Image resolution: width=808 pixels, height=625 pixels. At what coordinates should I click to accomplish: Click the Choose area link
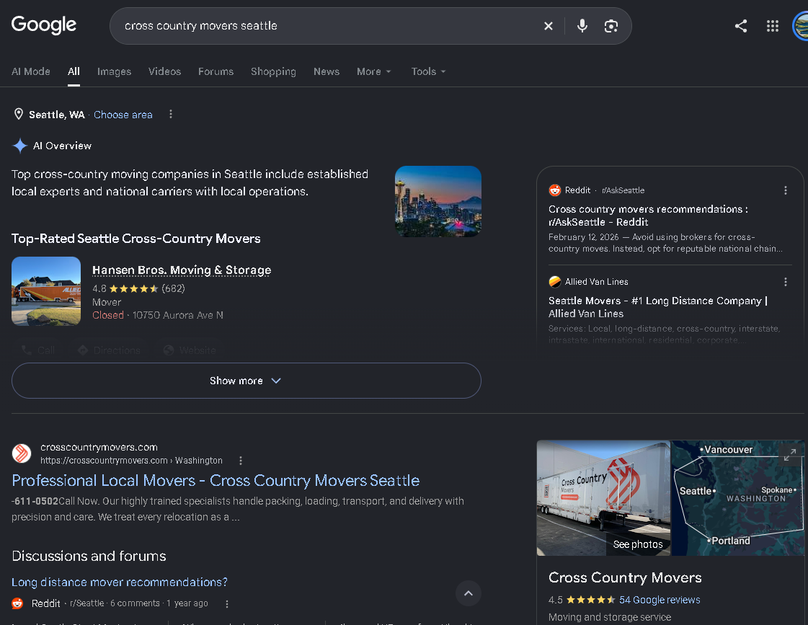click(123, 115)
